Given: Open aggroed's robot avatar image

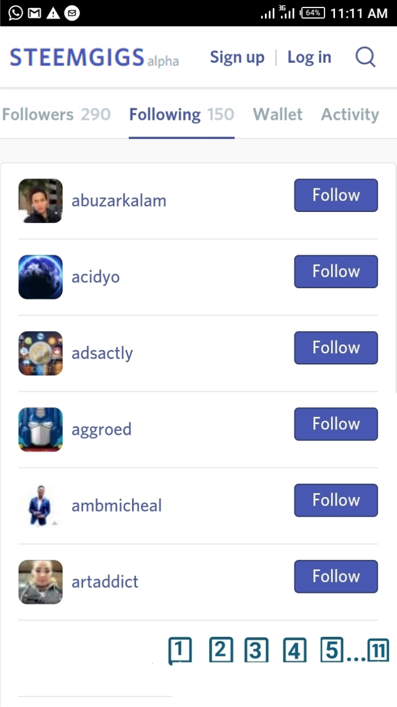Looking at the screenshot, I should point(40,429).
